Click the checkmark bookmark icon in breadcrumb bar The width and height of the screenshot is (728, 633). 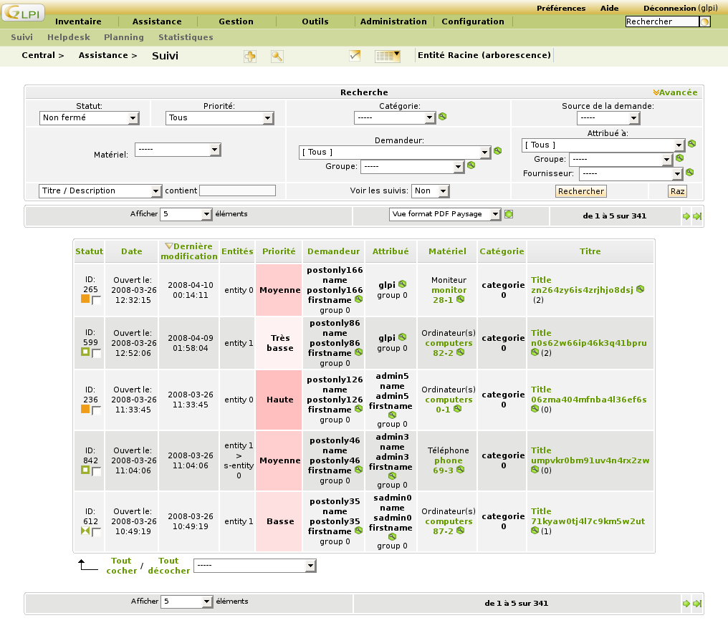355,56
